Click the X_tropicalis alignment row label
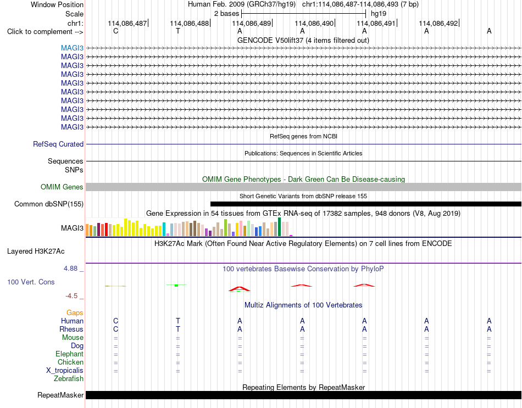Viewport: 522px width, 408px height. pos(65,371)
